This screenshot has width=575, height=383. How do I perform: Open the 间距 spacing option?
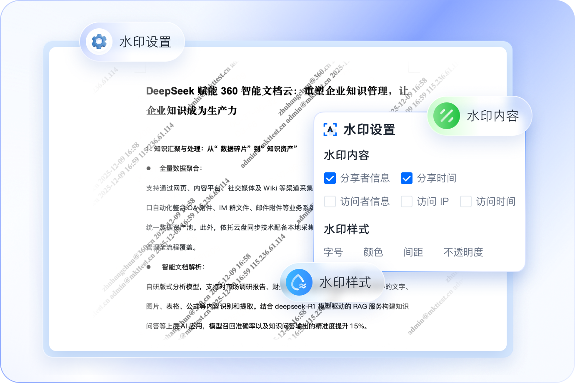coord(413,252)
